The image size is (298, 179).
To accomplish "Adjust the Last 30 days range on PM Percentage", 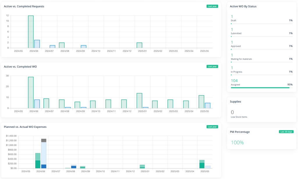I will (x=286, y=132).
